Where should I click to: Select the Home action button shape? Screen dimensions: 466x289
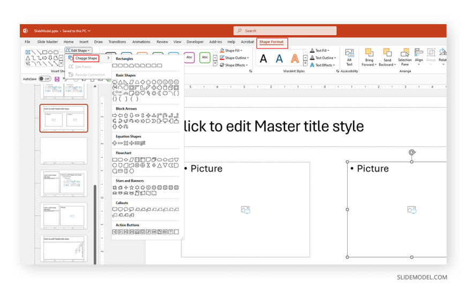pyautogui.click(x=137, y=232)
